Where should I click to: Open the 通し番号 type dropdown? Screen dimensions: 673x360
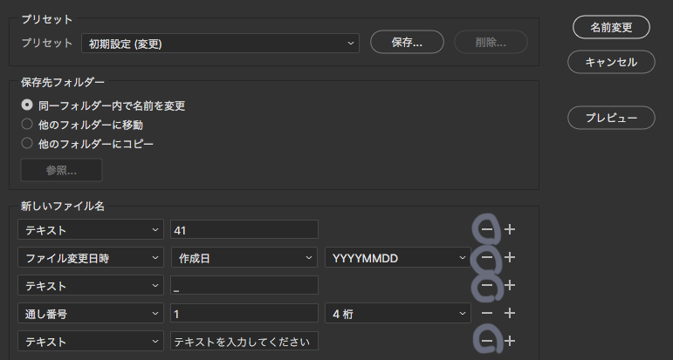(91, 313)
